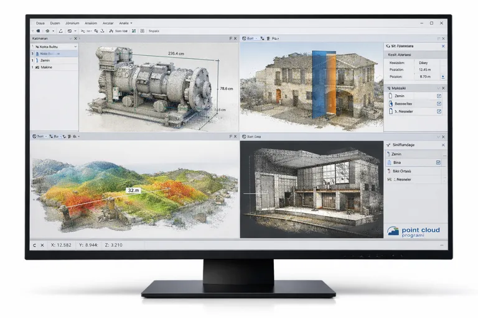The height and width of the screenshot is (318, 478).
Task: Click the Moksiki panel header icon
Action: click(388, 88)
